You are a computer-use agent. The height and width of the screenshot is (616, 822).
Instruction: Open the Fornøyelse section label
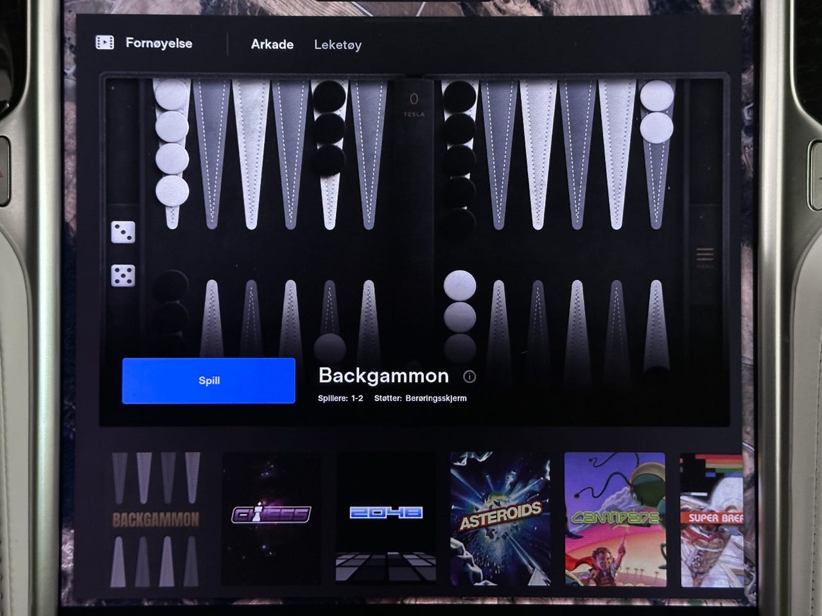(x=159, y=43)
